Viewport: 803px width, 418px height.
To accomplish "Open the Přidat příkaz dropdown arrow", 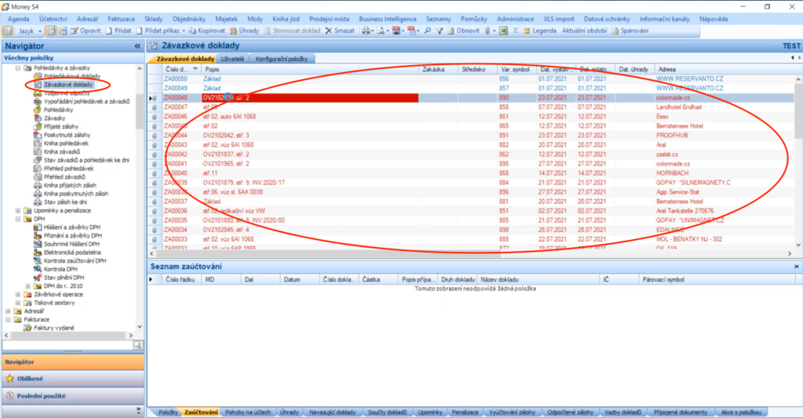I will [183, 31].
